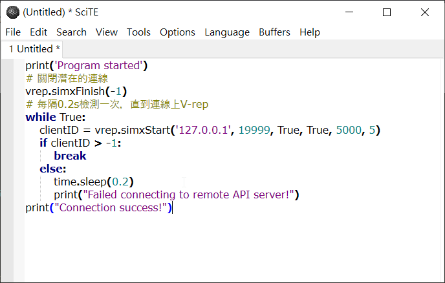The width and height of the screenshot is (445, 283).
Task: Click the SciTE application icon in title bar
Action: [x=12, y=12]
